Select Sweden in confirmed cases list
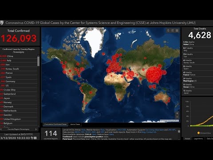This screenshot has height=160, width=213. tap(19, 115)
